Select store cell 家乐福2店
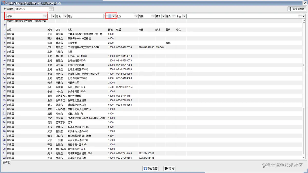Viewport: 308px width, 173px height. pyautogui.click(x=61, y=149)
